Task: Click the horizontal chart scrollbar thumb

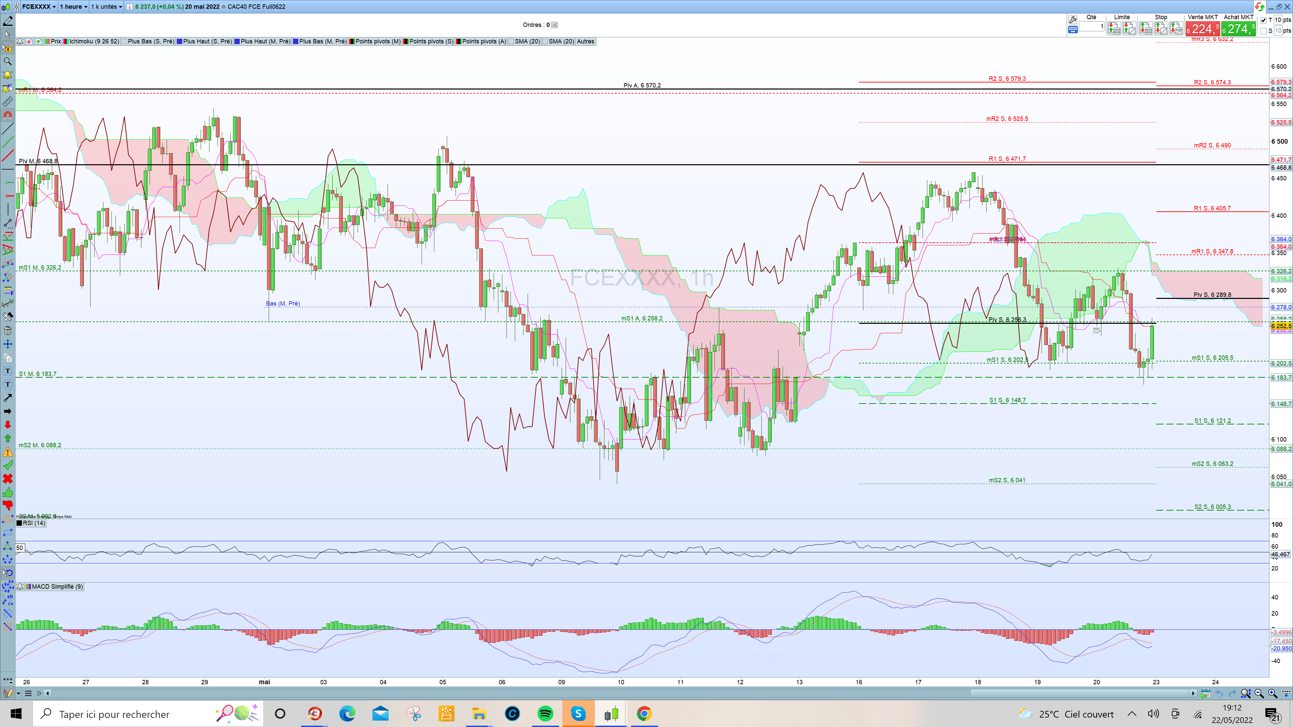Action: [1079, 693]
